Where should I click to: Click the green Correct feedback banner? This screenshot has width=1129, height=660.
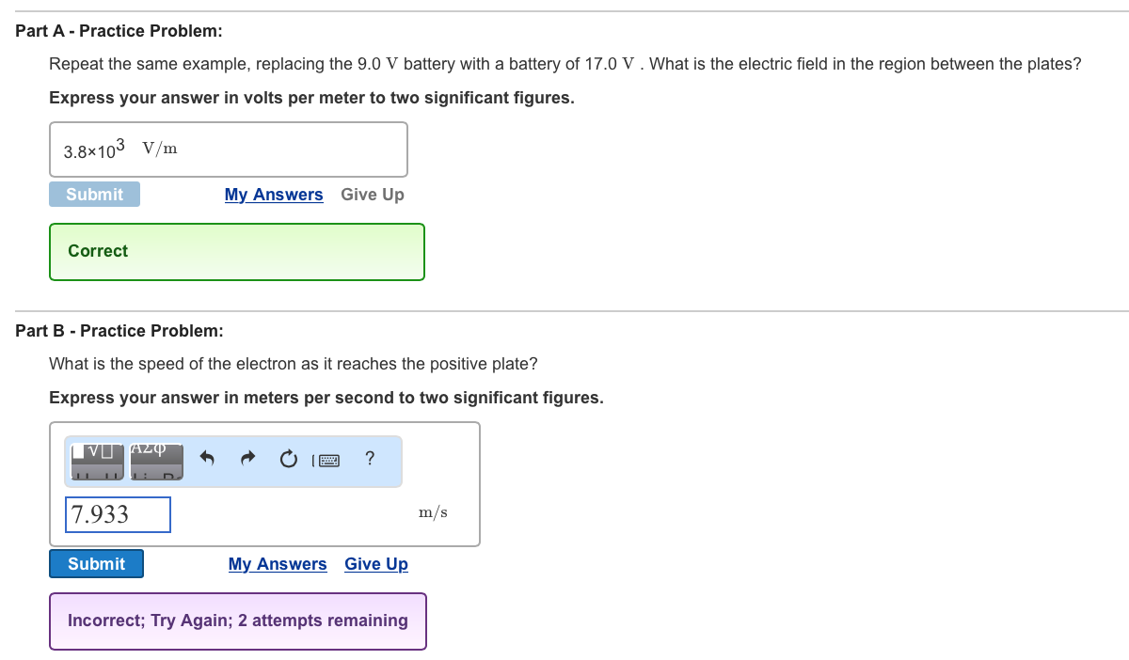point(236,251)
